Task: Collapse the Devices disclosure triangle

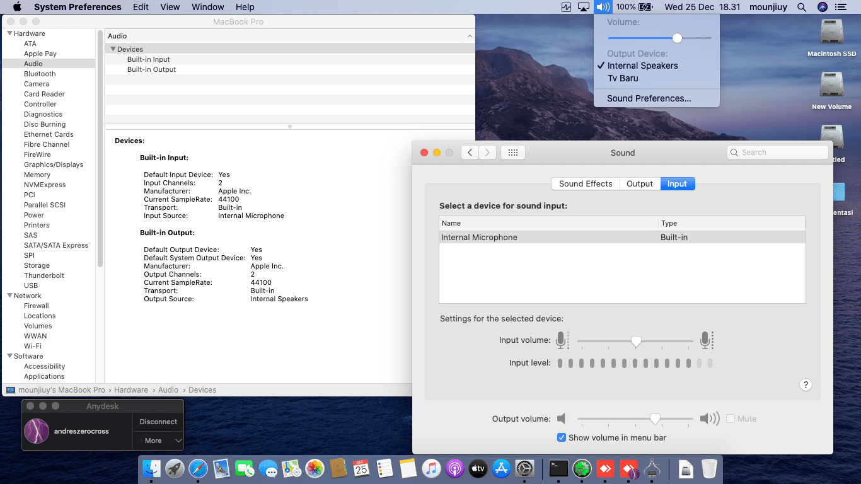Action: [113, 49]
